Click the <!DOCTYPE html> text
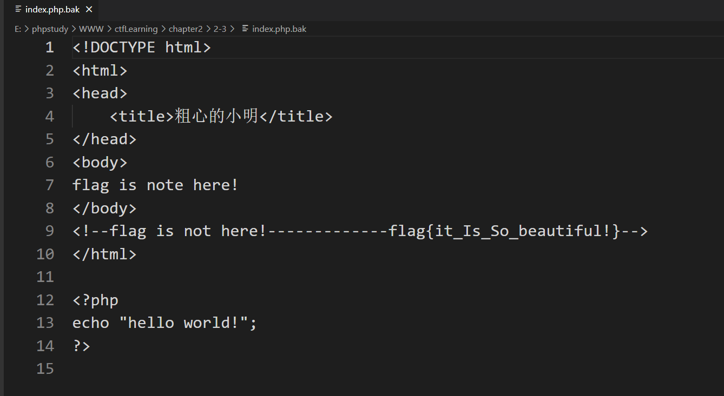 tap(142, 48)
